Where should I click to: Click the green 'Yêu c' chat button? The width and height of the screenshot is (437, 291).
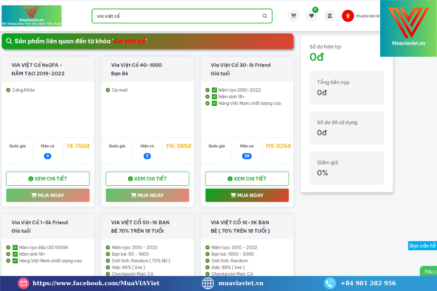pos(429,271)
